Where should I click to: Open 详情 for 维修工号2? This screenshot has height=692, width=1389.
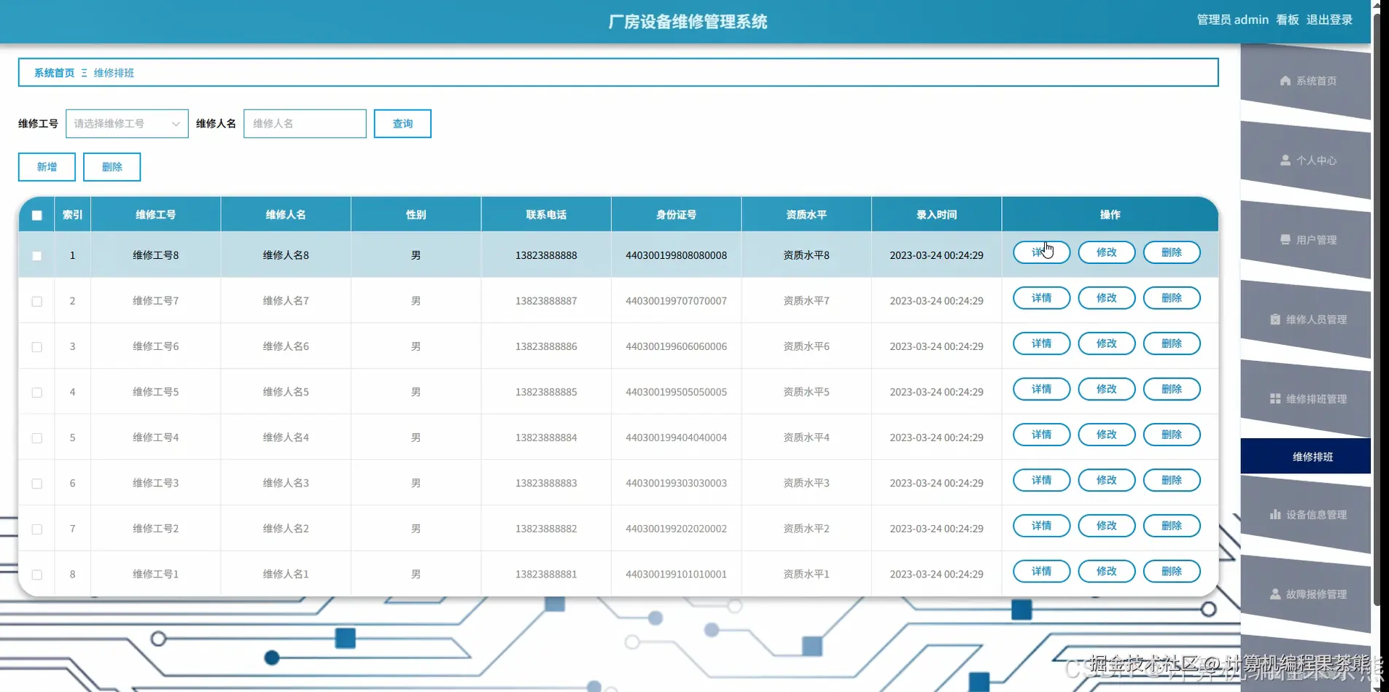(1041, 526)
